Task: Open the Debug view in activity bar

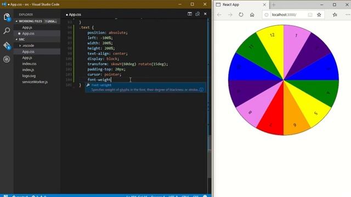Action: (x=7, y=59)
